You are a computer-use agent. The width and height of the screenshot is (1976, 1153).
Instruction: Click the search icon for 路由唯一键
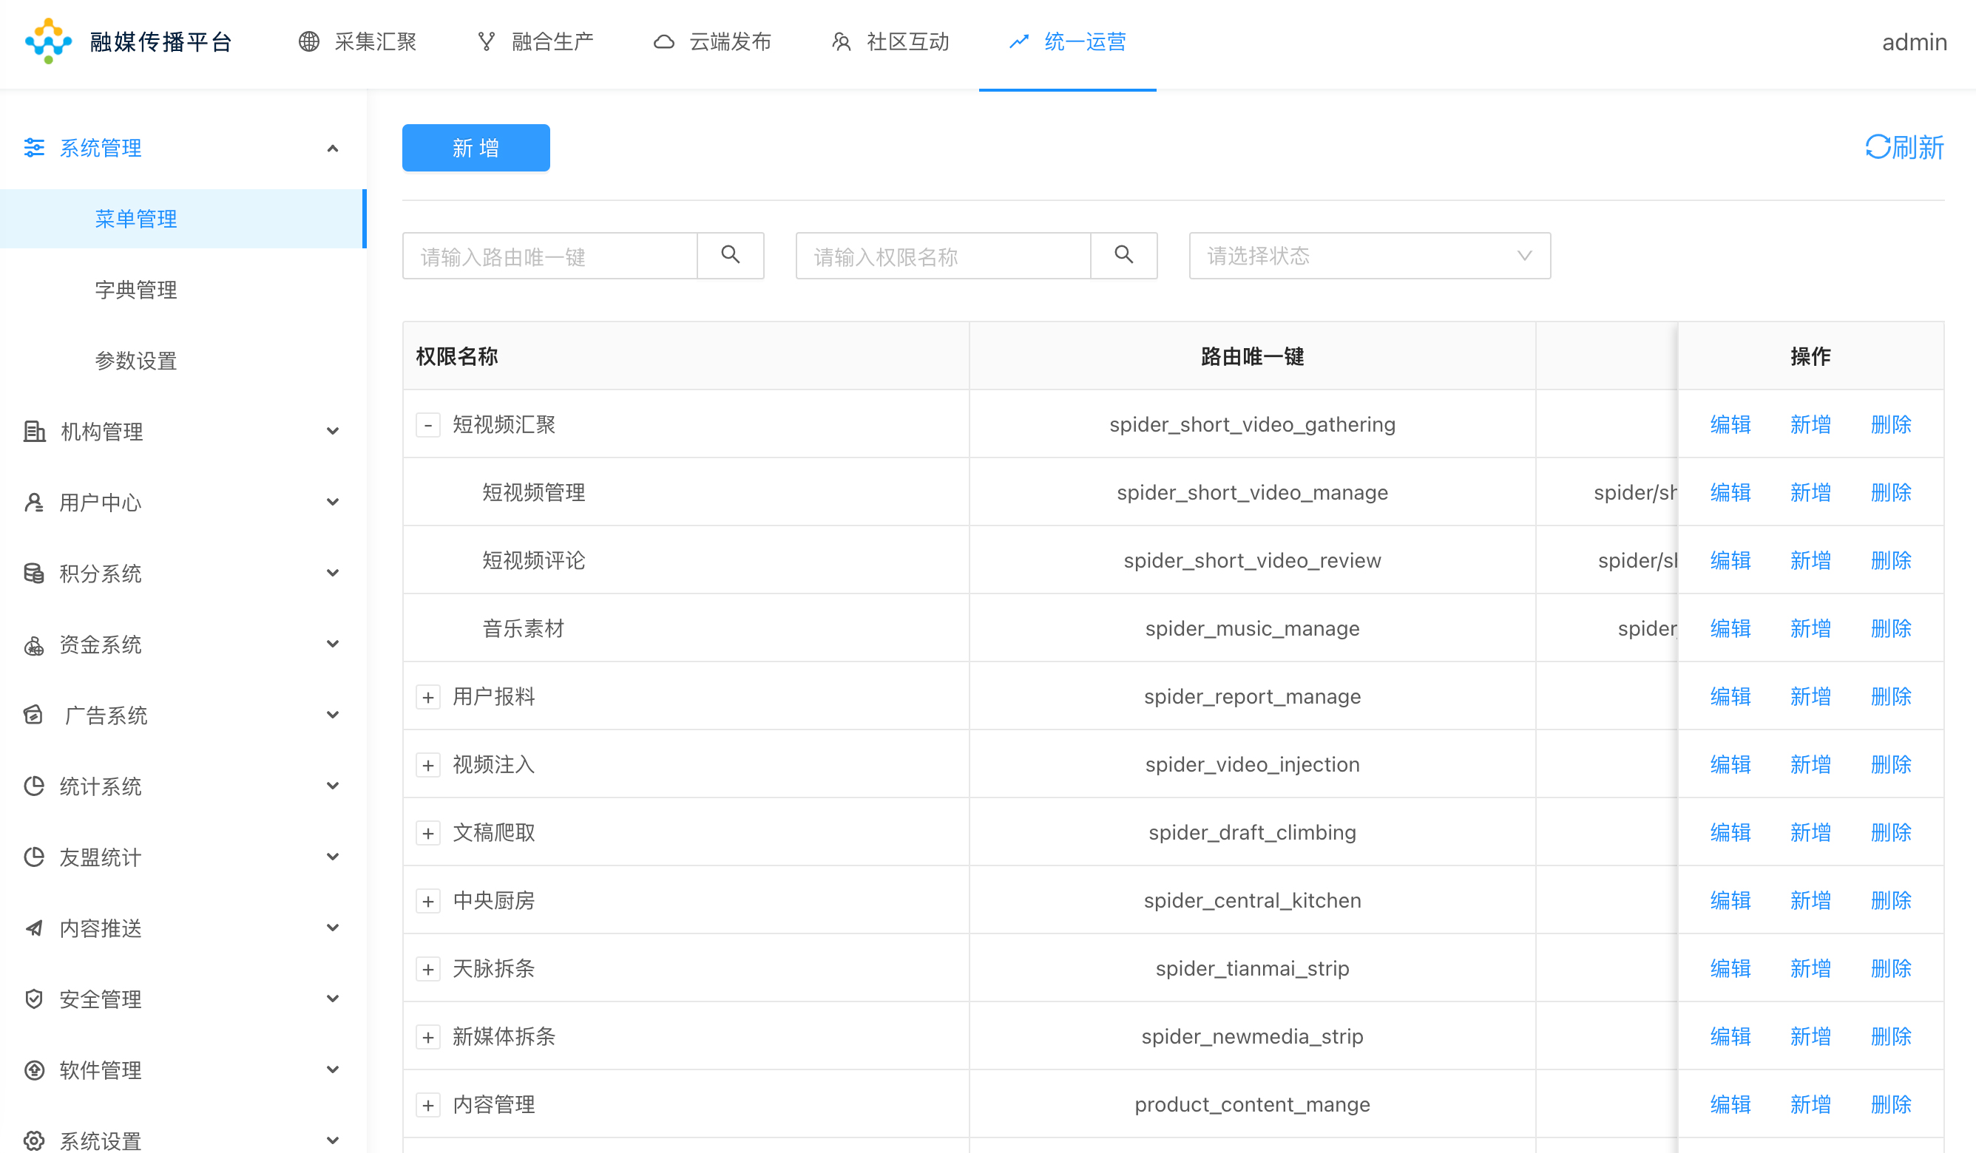pos(730,255)
